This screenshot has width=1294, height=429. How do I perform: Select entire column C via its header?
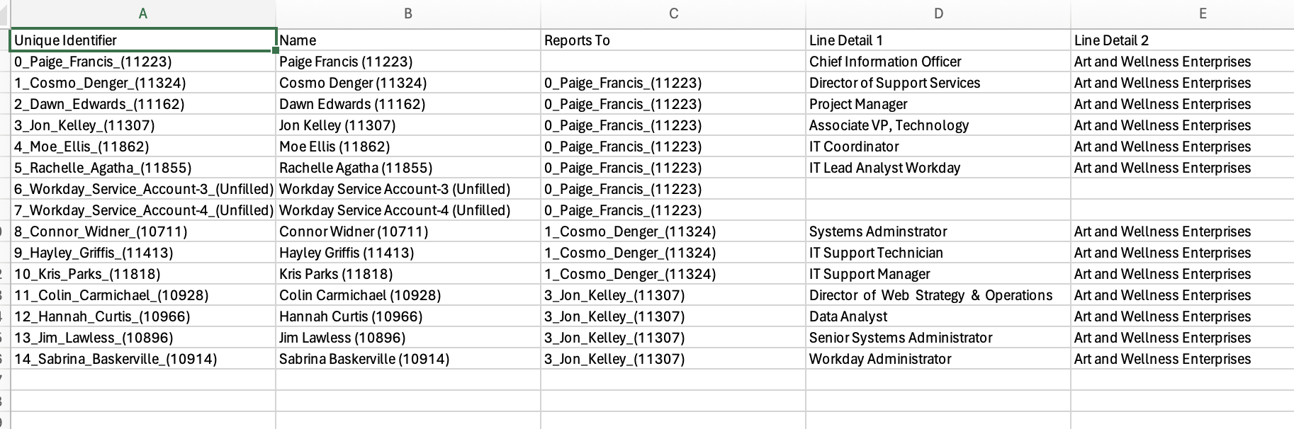[x=673, y=13]
